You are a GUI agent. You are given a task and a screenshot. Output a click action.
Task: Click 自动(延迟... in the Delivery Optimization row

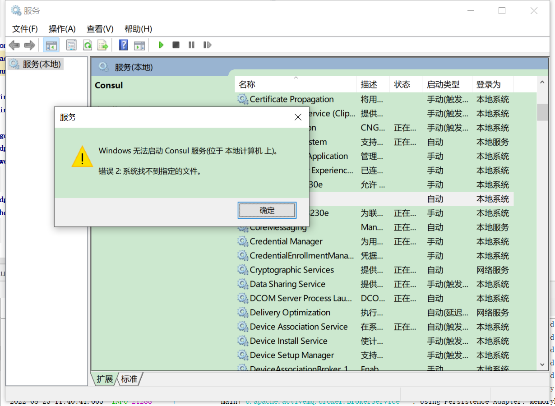point(448,313)
